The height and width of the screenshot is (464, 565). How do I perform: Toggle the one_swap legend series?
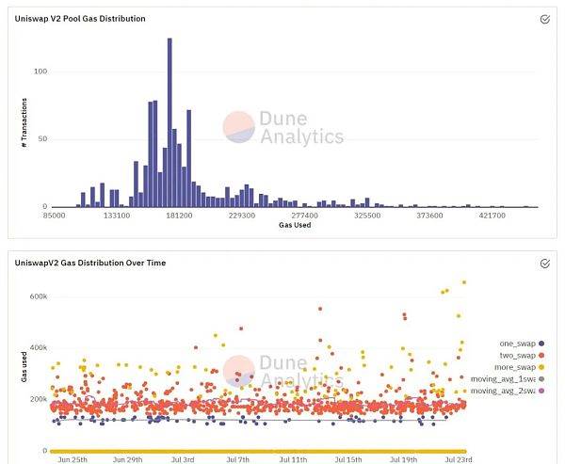coord(522,344)
